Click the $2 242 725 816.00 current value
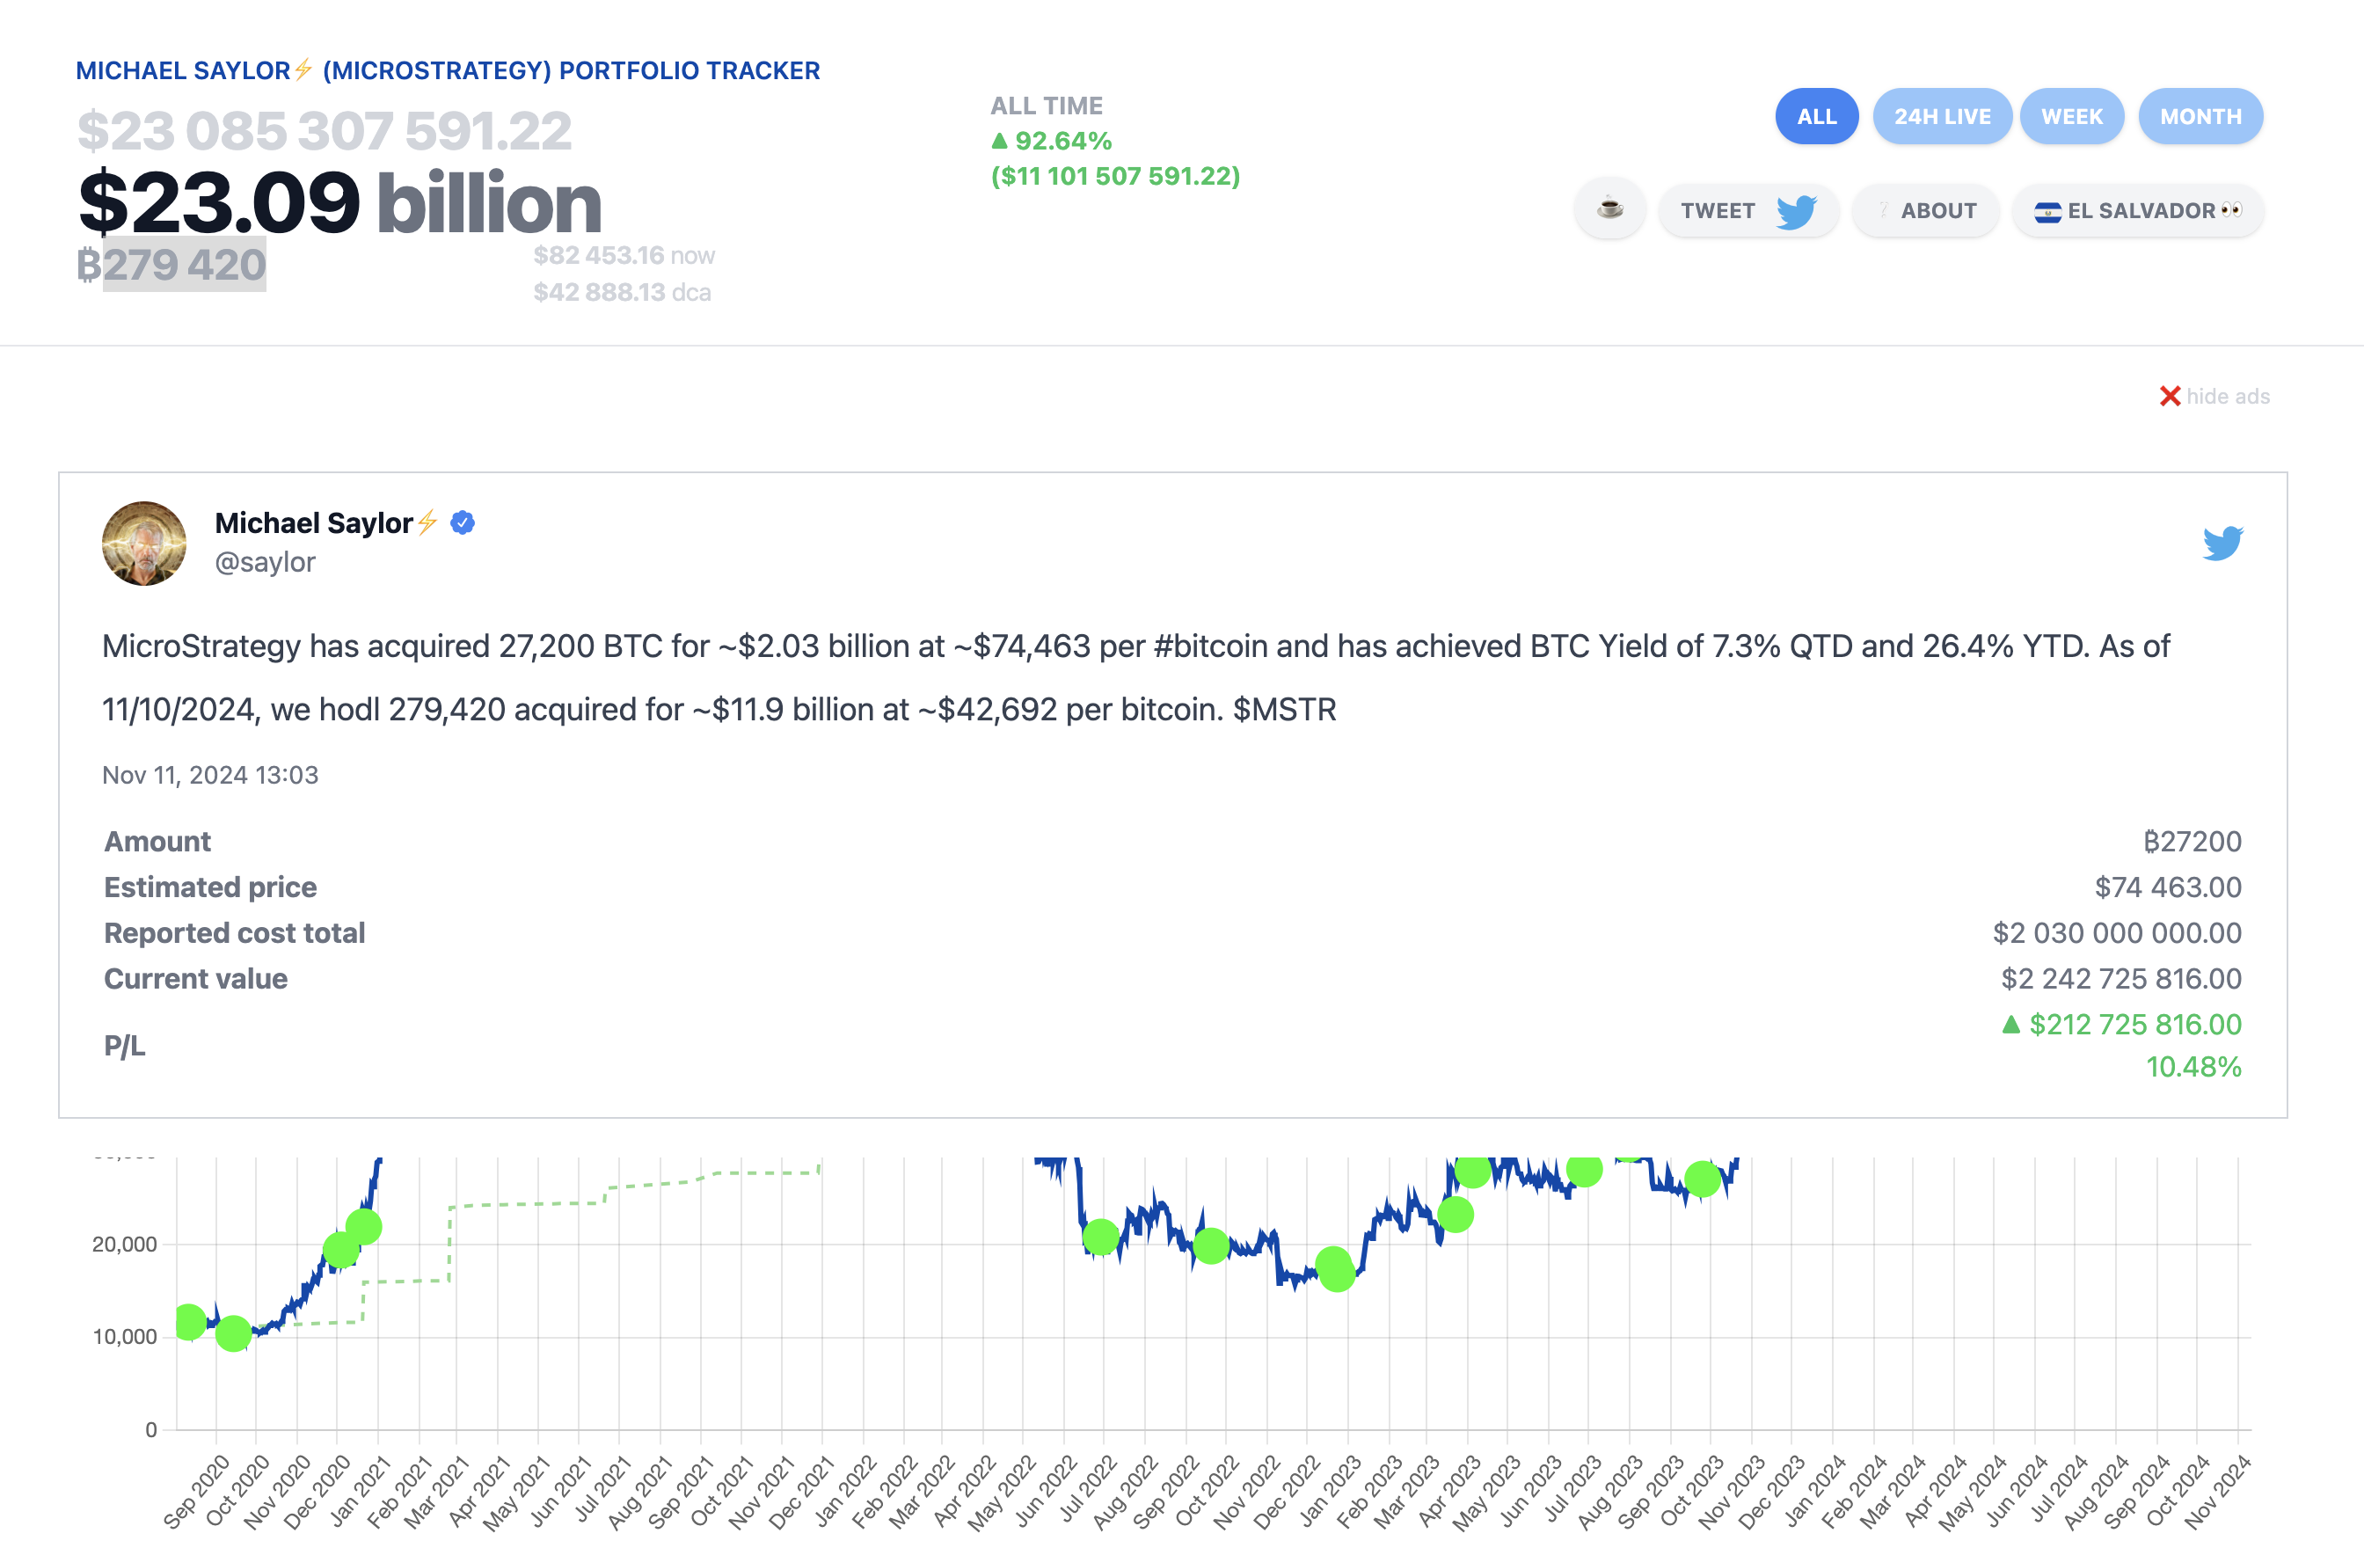The image size is (2364, 1548). point(2120,979)
